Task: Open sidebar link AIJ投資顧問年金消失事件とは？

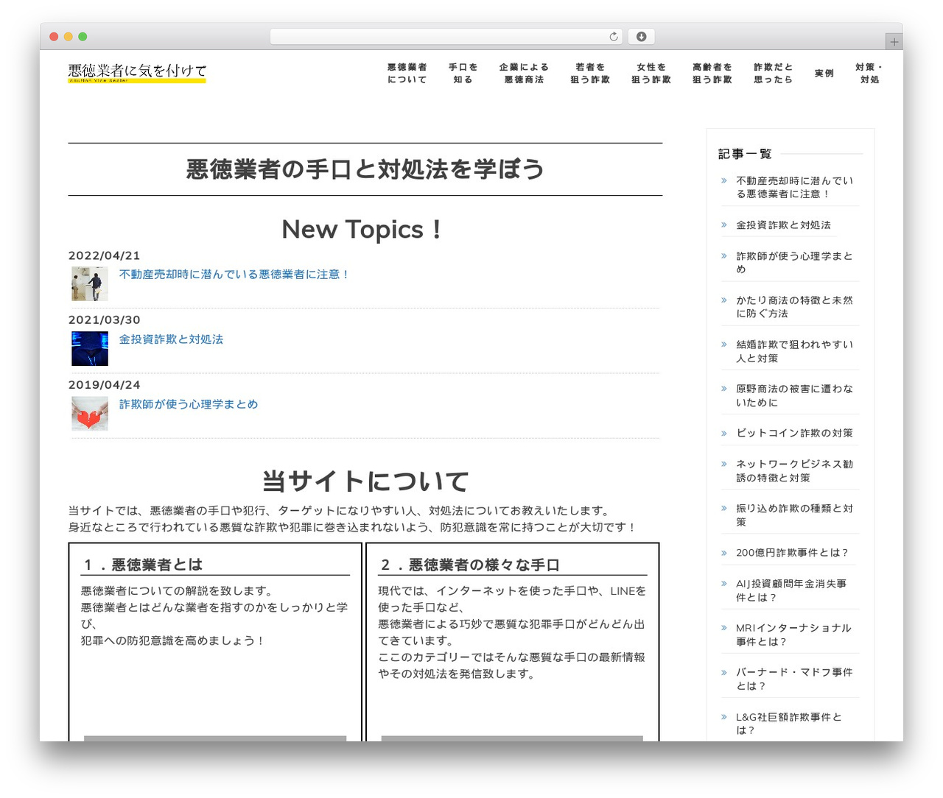Action: pos(792,590)
